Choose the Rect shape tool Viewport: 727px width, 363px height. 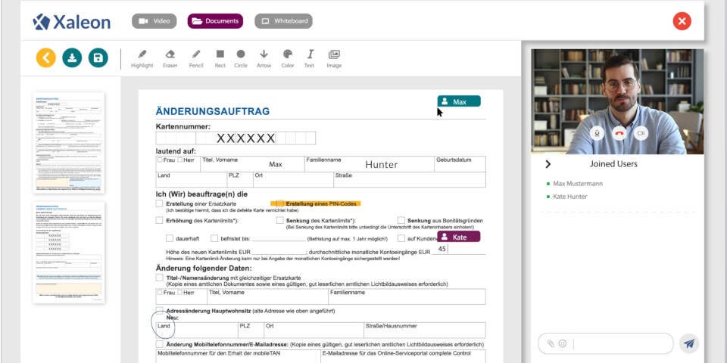220,59
